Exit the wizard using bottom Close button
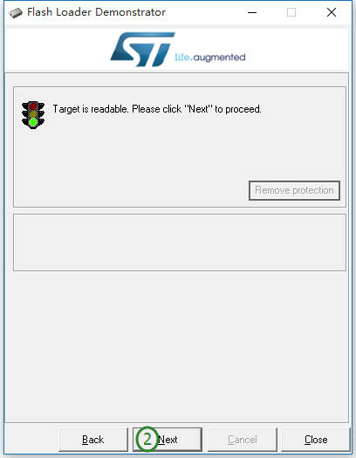Screen dimensions: 356x458 tap(316, 440)
